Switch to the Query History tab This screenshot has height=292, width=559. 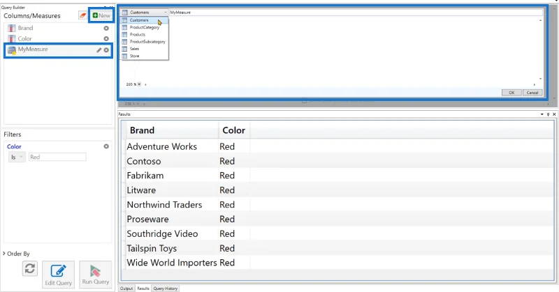tap(166, 289)
